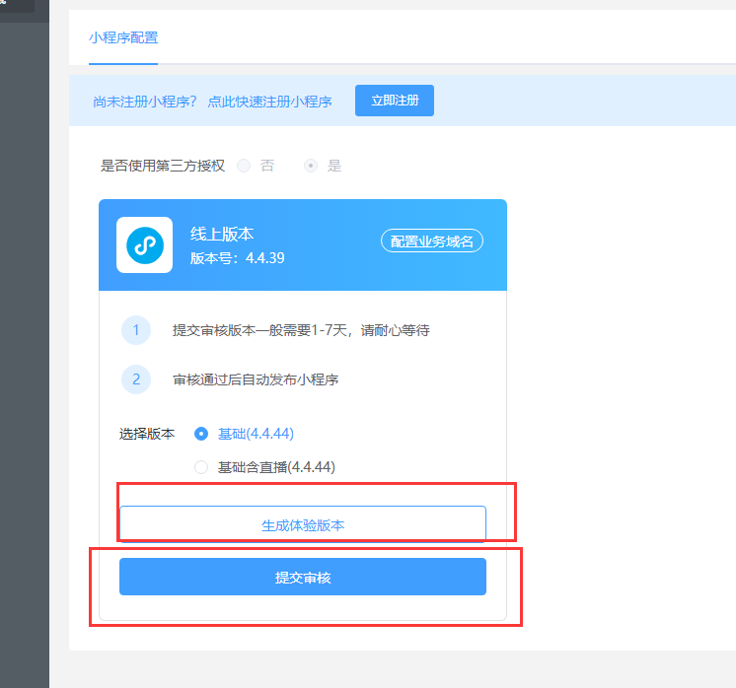Choose the 基础(4.4.44) version option
The width and height of the screenshot is (736, 688).
201,434
